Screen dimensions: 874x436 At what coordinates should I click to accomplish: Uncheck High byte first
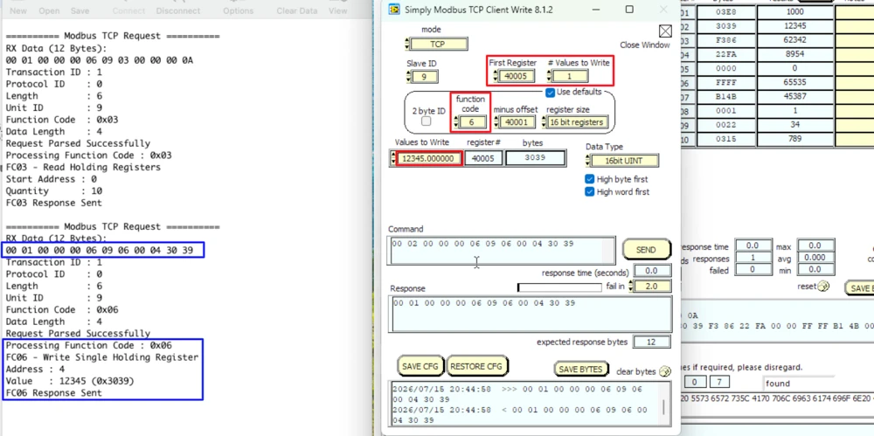(589, 179)
